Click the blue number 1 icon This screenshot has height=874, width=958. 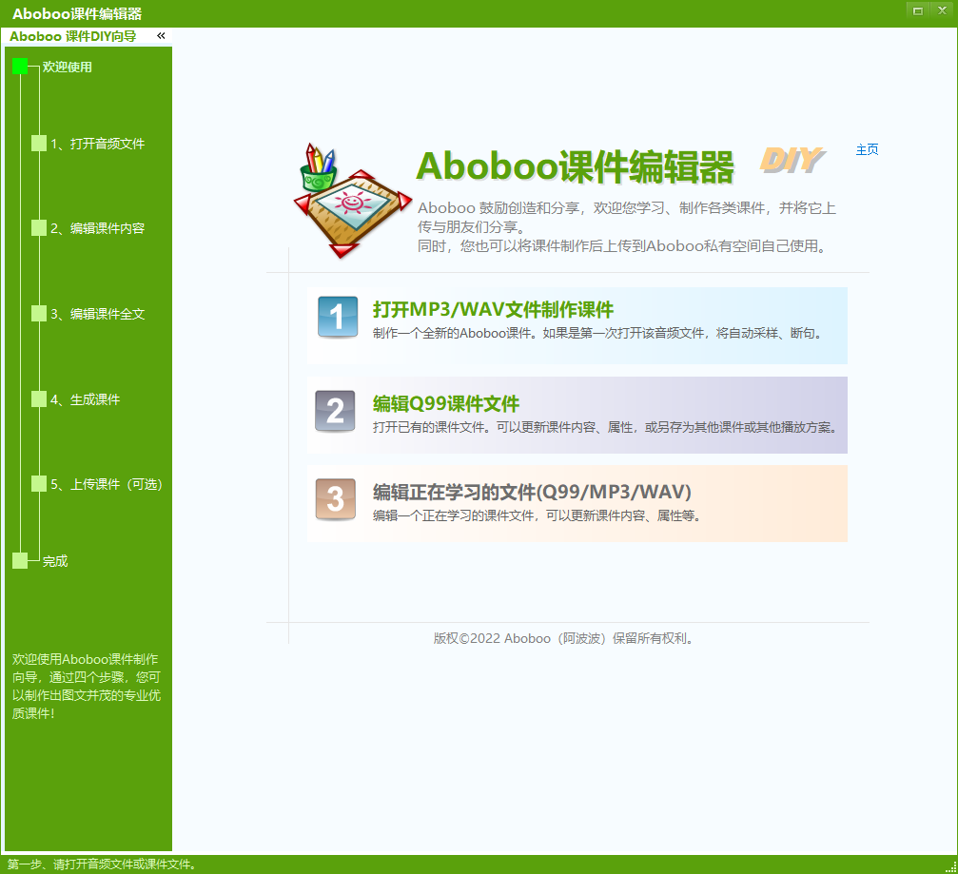(x=337, y=318)
